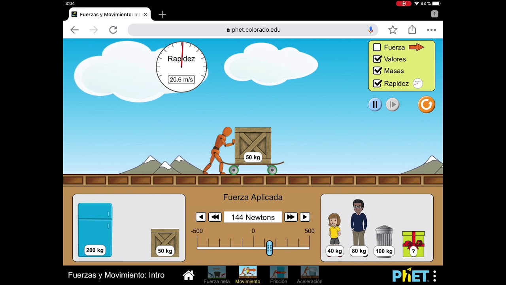Pause the simulation
This screenshot has width=506, height=285.
(x=375, y=104)
